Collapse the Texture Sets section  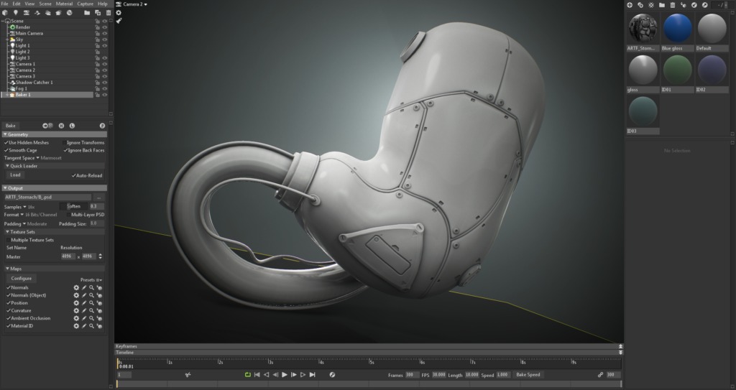pos(7,232)
